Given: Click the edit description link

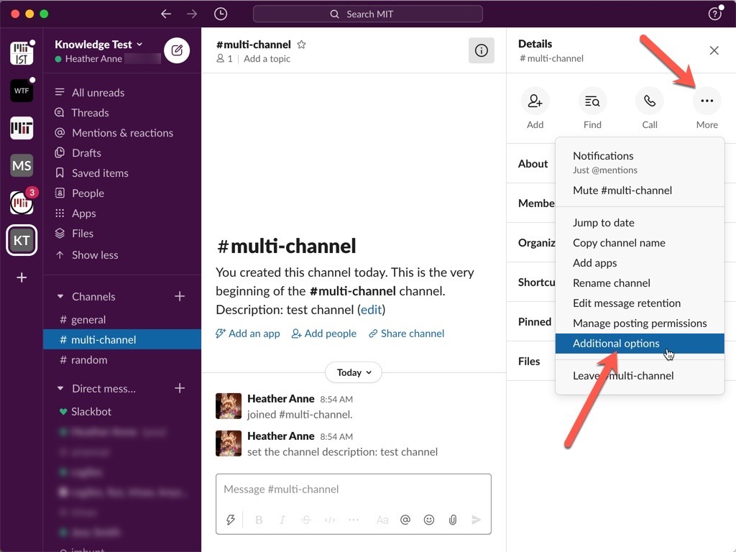Looking at the screenshot, I should coord(371,310).
